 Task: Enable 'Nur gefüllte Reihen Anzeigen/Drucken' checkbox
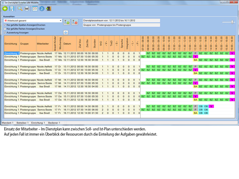pos(5,29)
